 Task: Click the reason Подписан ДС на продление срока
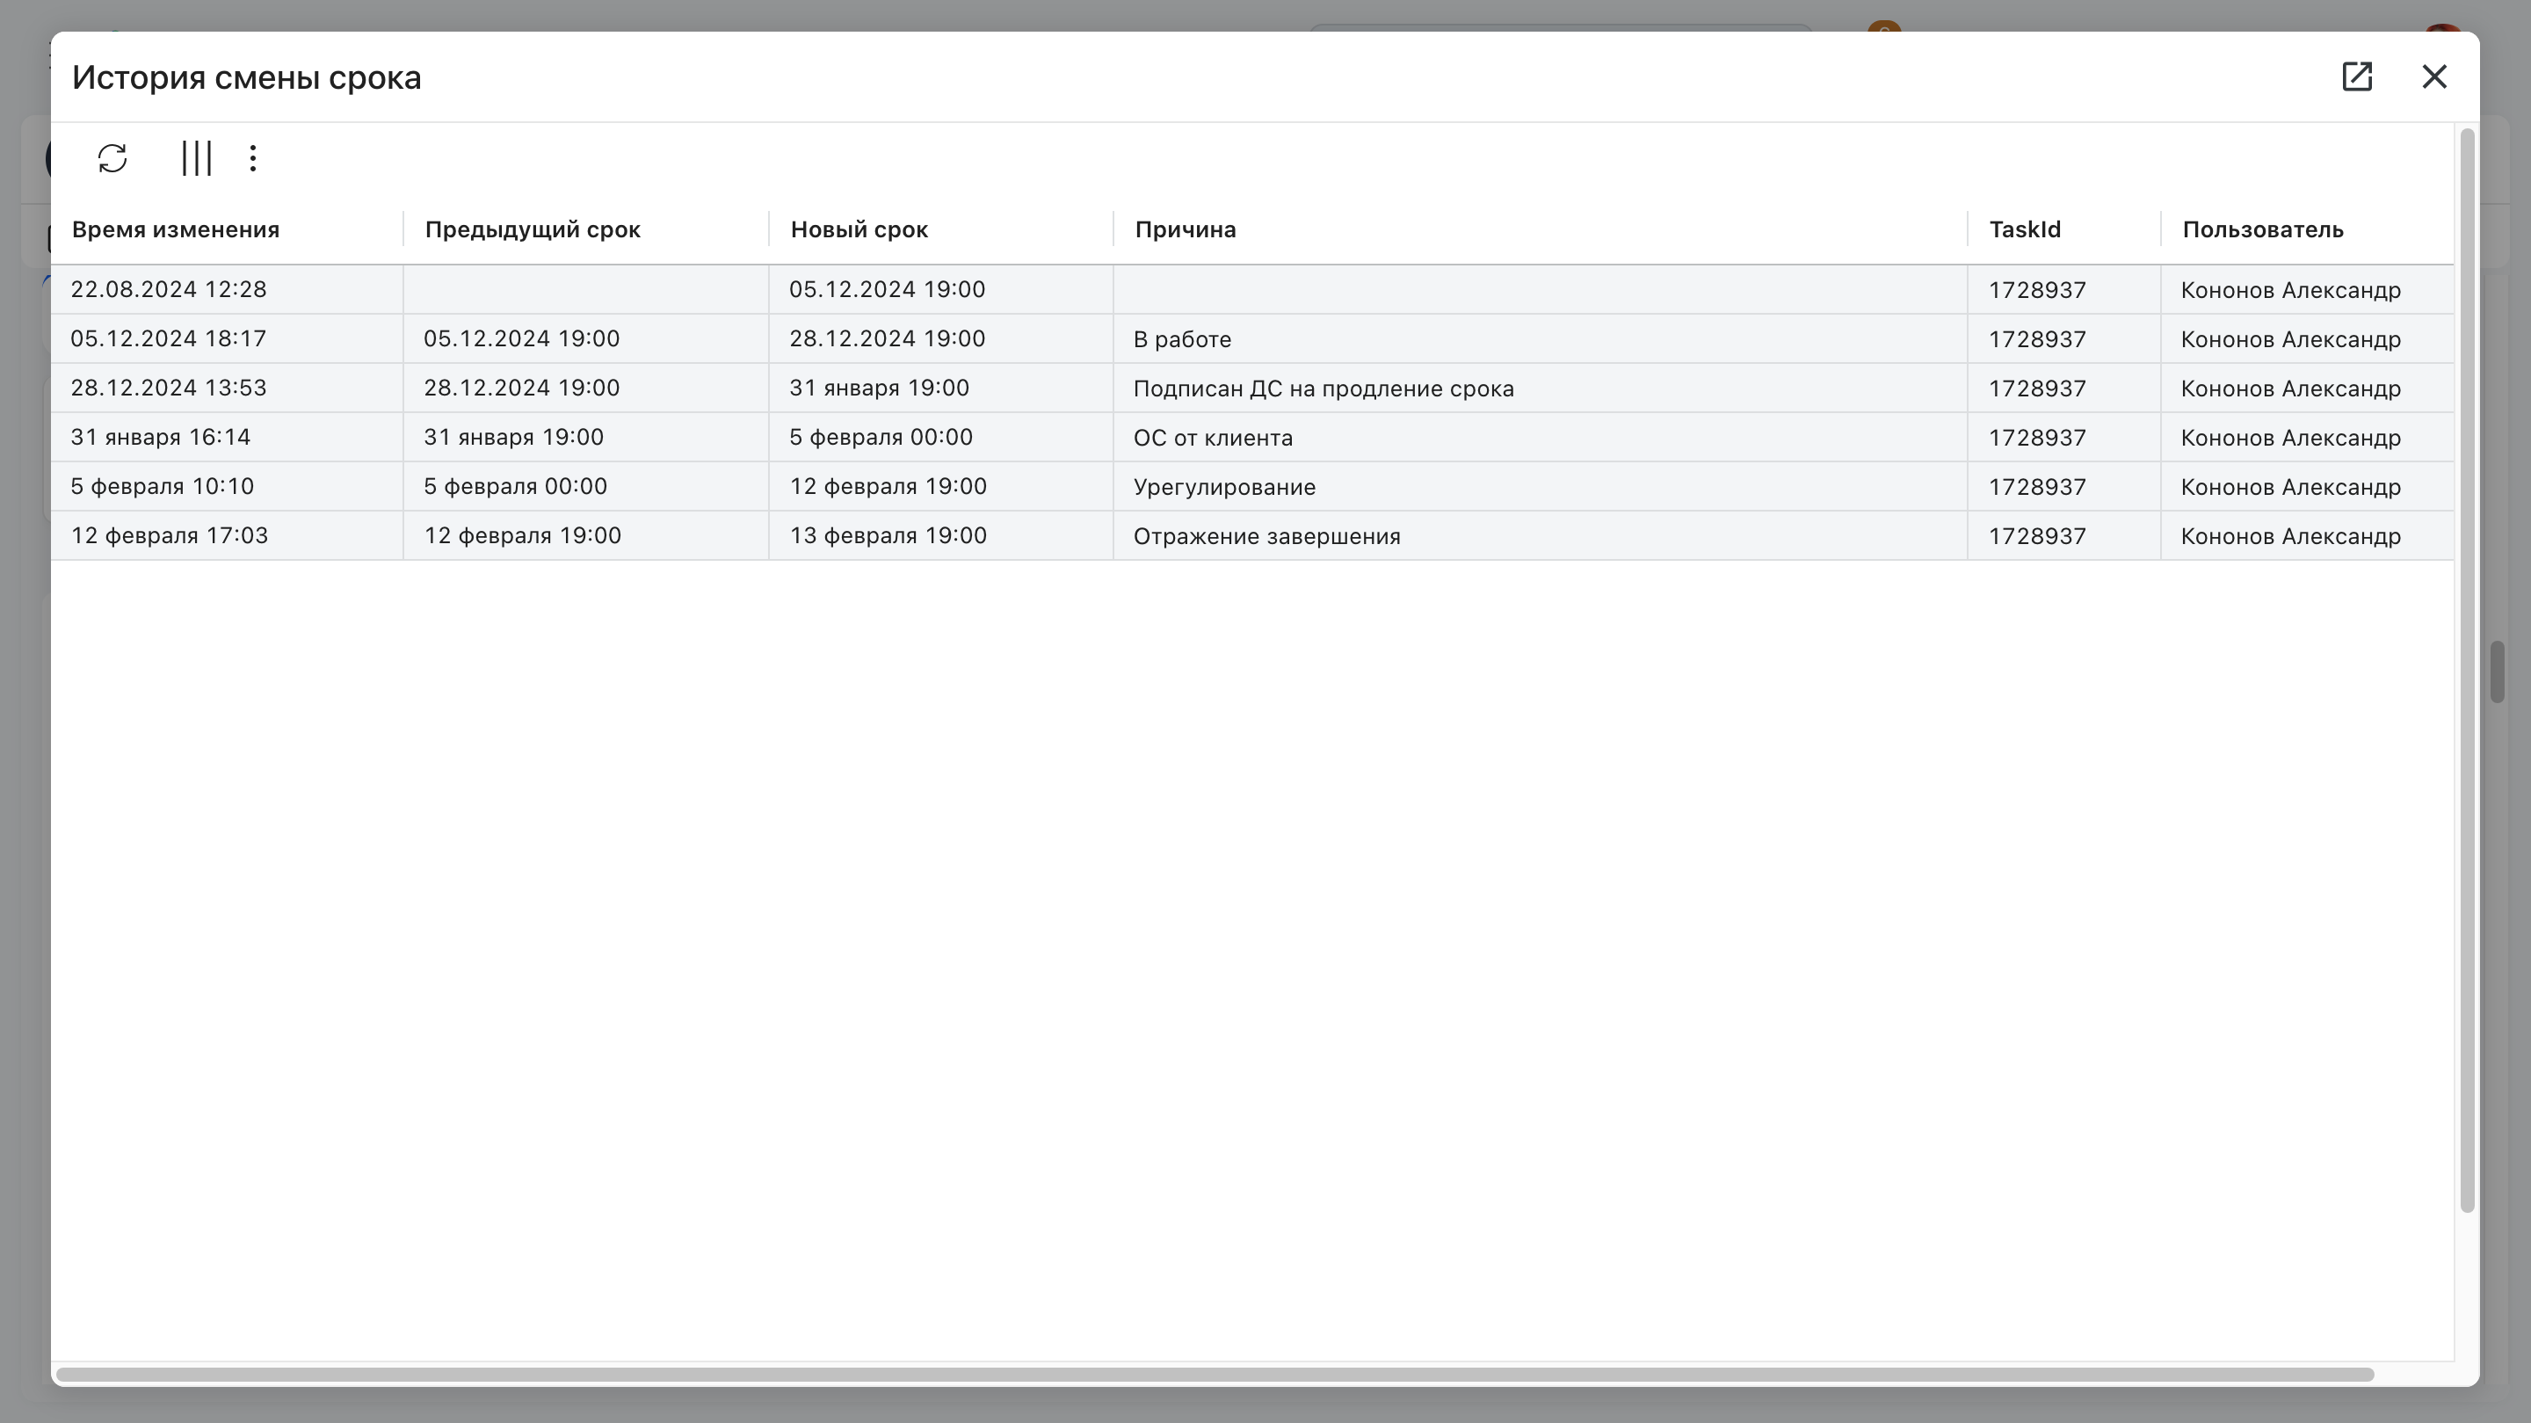coord(1324,389)
